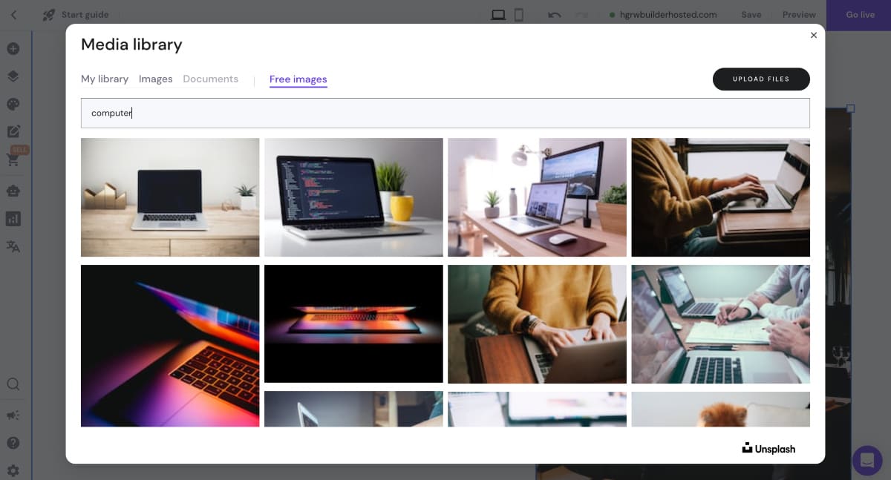Open the multilingual translate icon
891x480 pixels.
point(13,247)
